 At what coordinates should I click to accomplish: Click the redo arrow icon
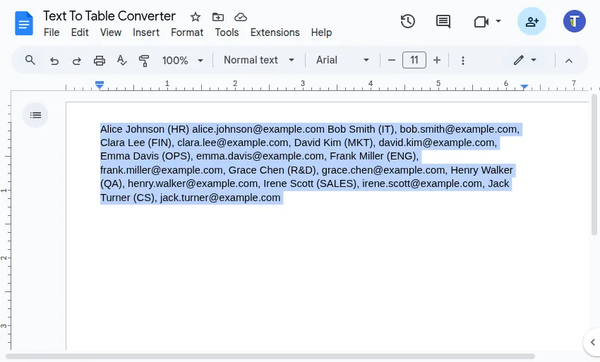click(x=76, y=61)
